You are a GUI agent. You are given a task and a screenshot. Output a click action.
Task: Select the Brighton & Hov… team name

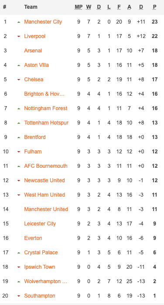point(44,94)
